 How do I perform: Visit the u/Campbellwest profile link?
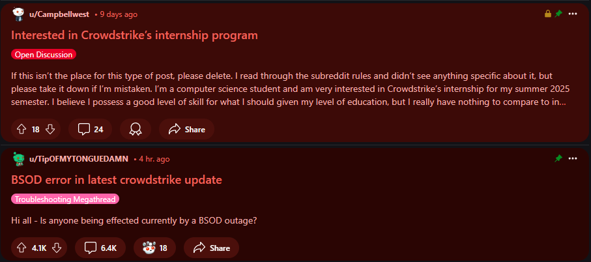point(59,14)
